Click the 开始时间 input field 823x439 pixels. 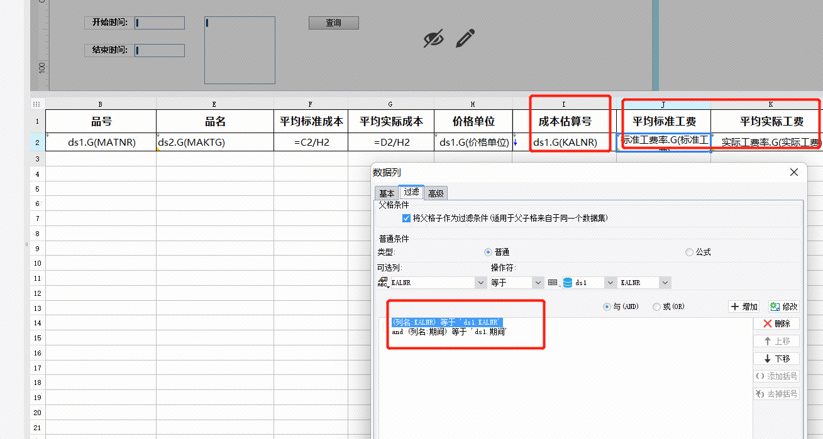click(159, 23)
